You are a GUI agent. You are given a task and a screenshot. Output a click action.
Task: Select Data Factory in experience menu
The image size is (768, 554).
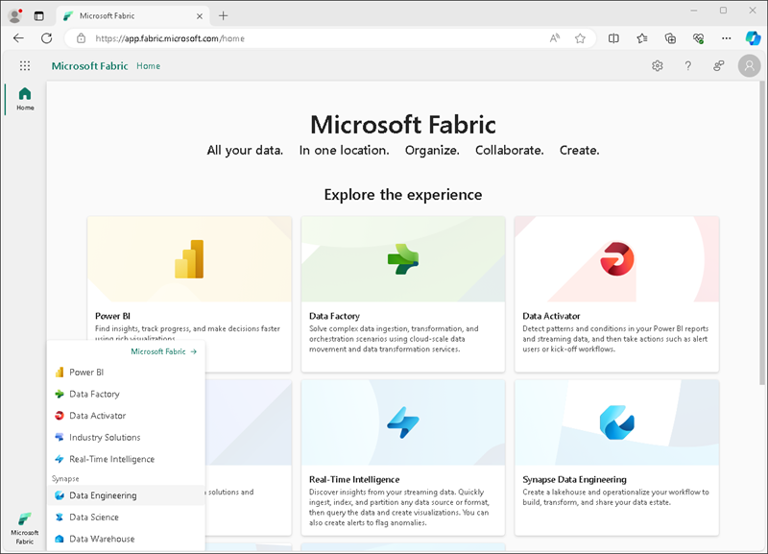126,394
